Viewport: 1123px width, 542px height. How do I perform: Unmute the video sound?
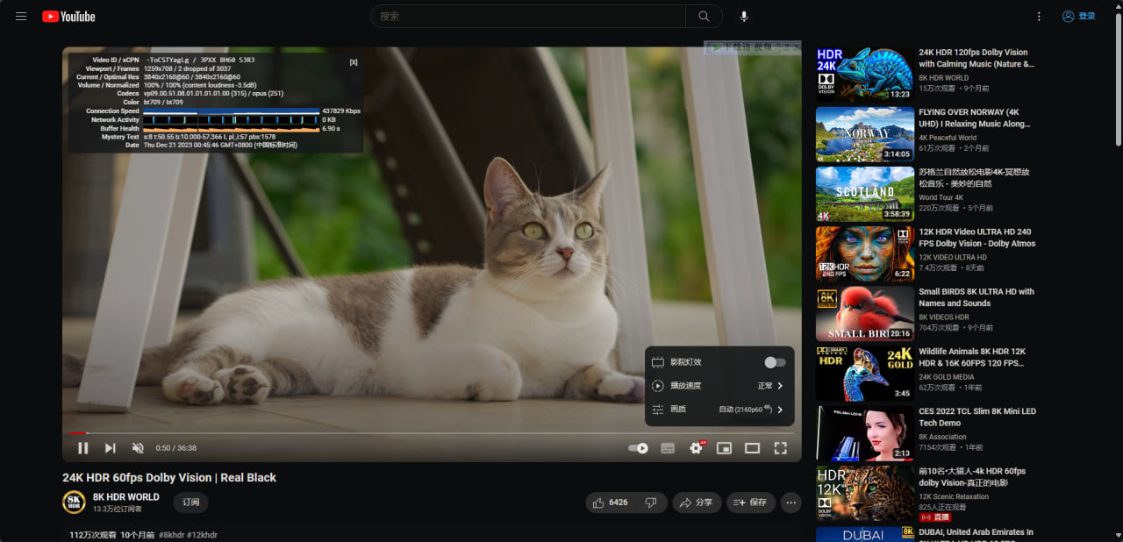(138, 448)
